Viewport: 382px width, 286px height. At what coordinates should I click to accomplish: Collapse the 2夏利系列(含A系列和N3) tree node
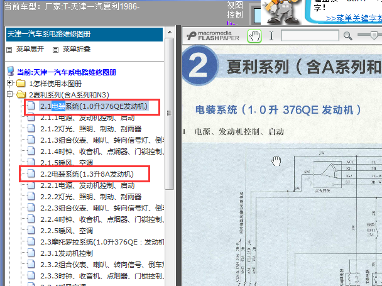10,94
